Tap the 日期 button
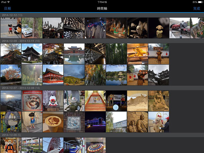 coord(7,8)
